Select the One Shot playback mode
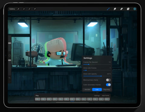145x112 pixels. pyautogui.click(x=87, y=89)
